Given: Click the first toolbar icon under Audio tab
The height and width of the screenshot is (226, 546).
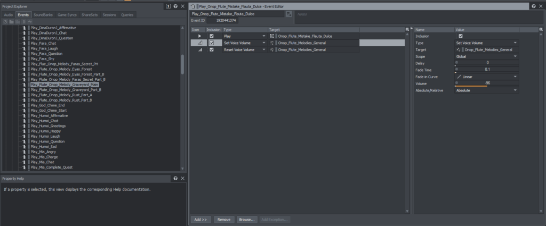Looking at the screenshot, I should [5, 22].
